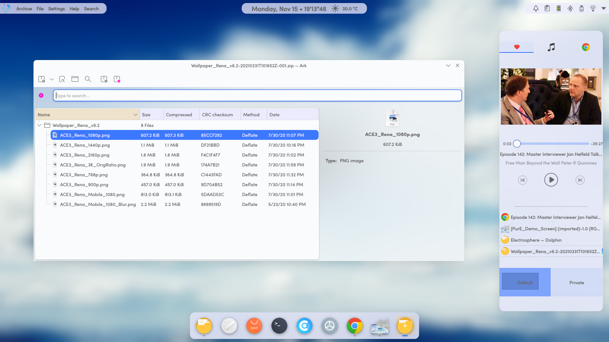Open the text editor dock icon
The height and width of the screenshot is (342, 609).
(x=229, y=326)
